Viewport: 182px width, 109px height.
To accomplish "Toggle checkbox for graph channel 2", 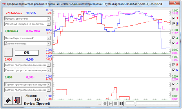I will click(174, 24).
